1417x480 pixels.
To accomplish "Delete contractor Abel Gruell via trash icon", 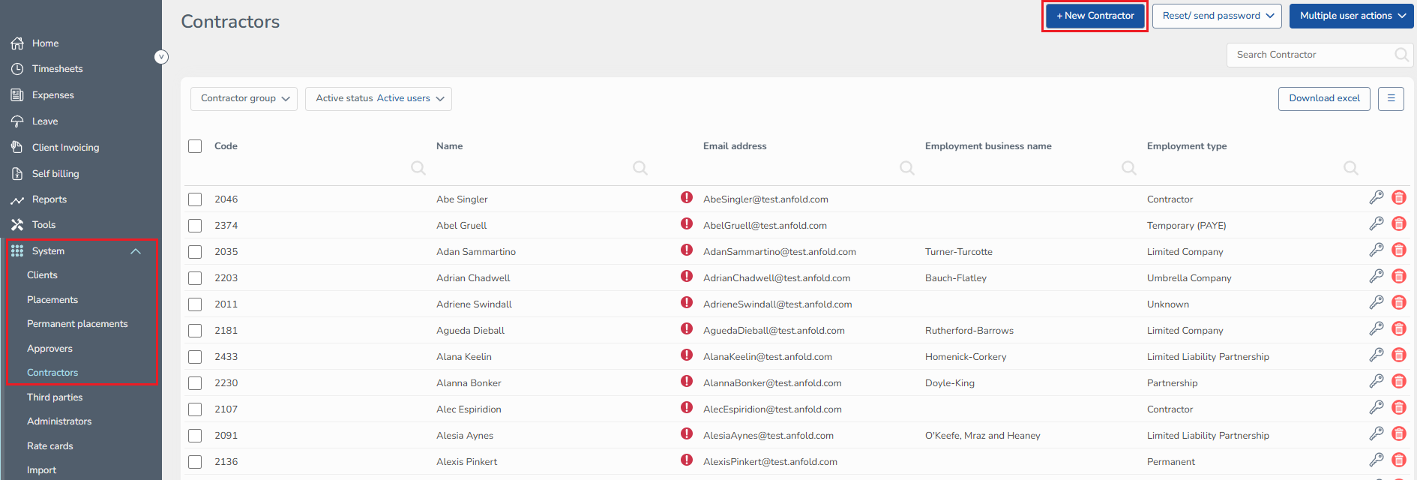I will click(1399, 223).
